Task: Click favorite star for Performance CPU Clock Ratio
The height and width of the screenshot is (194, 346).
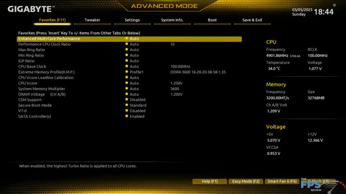Action: click(x=127, y=44)
